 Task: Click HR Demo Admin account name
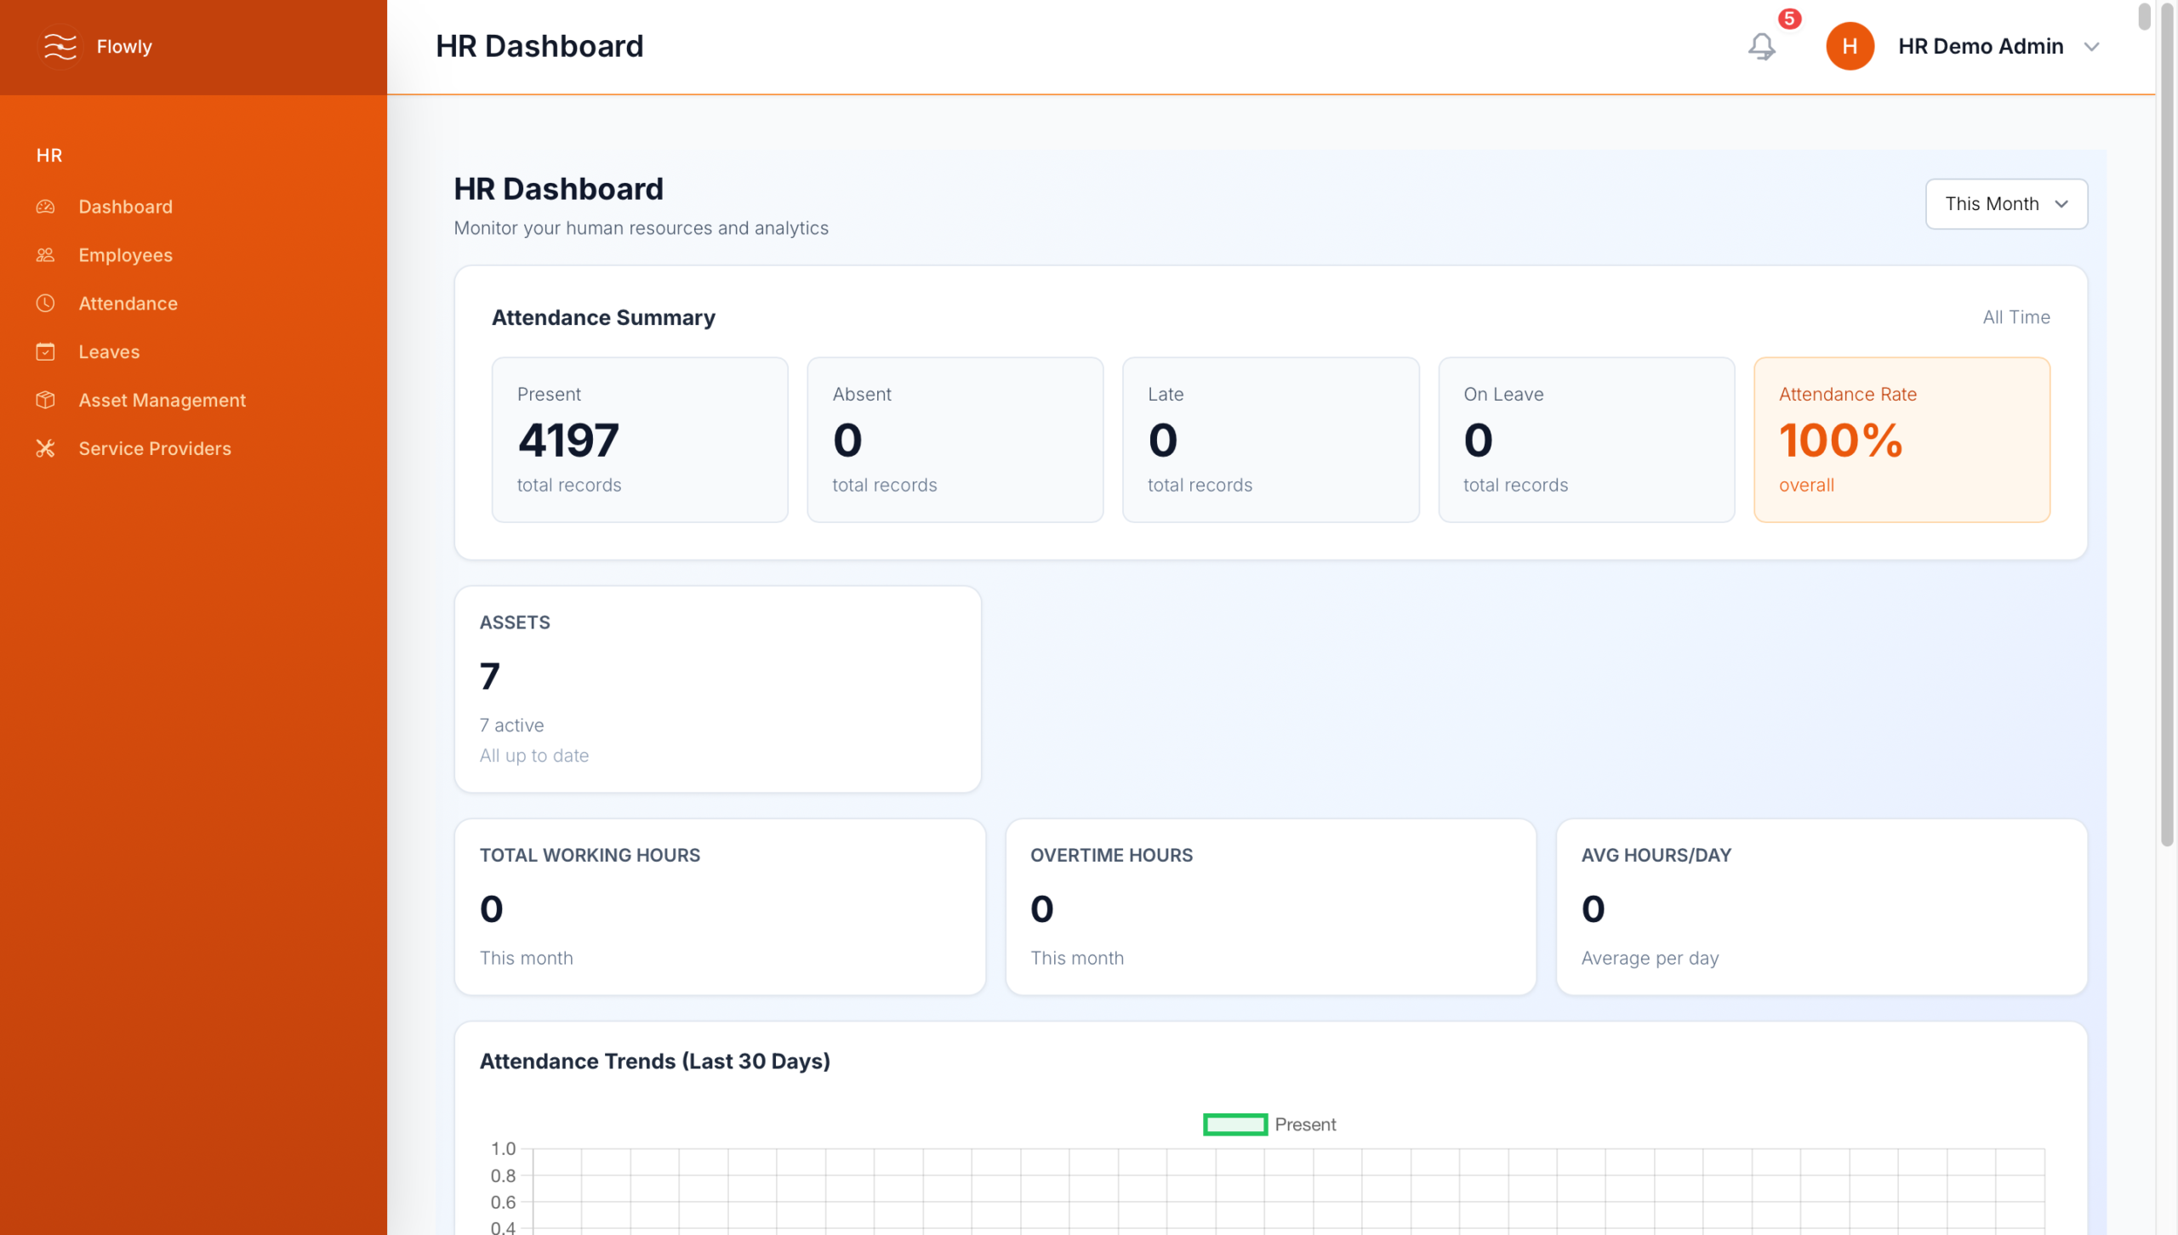tap(1980, 46)
